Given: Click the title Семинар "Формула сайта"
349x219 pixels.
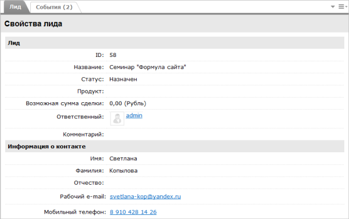Looking at the screenshot, I should point(148,67).
